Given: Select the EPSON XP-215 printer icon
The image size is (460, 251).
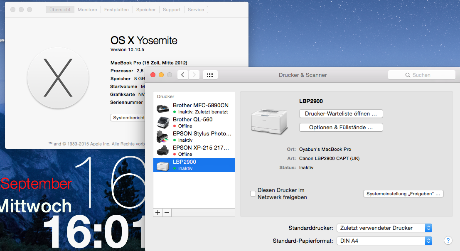Looking at the screenshot, I should (163, 151).
